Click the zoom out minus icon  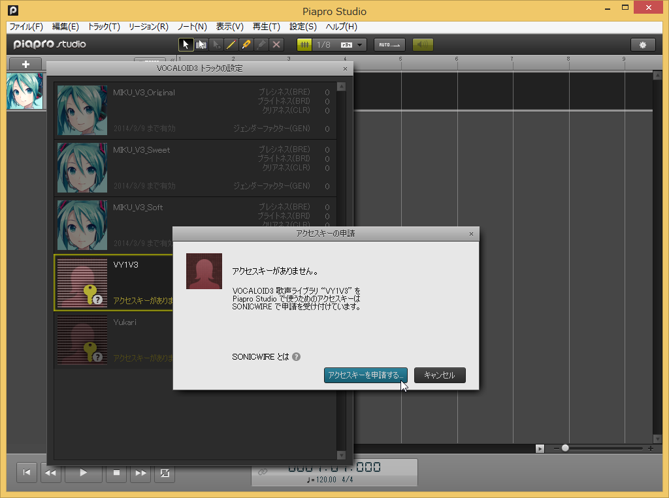pos(557,448)
